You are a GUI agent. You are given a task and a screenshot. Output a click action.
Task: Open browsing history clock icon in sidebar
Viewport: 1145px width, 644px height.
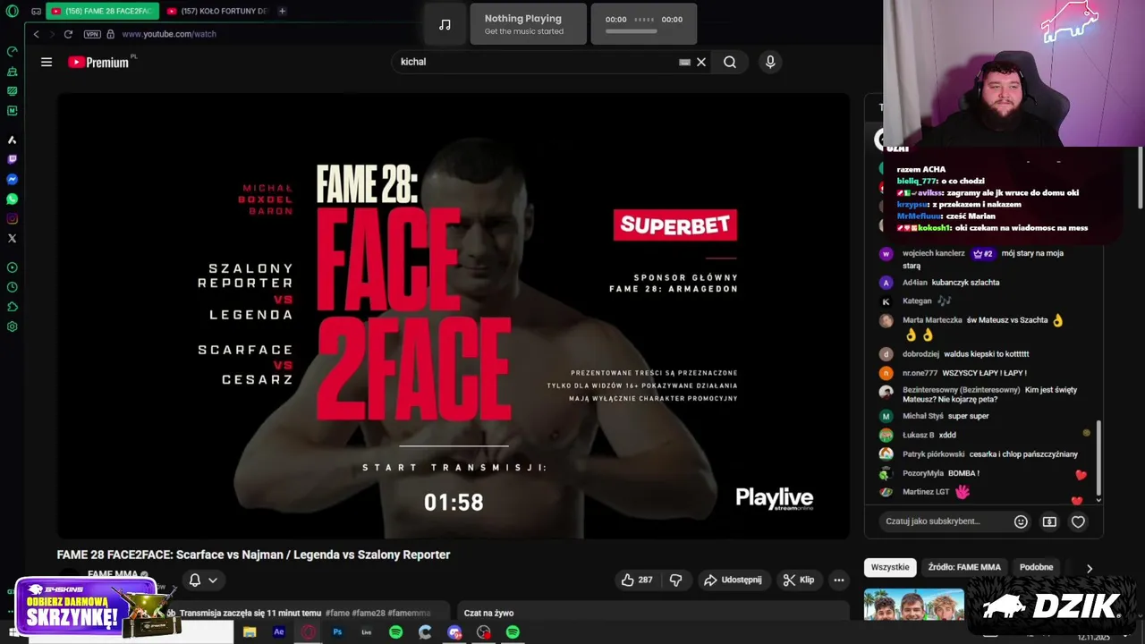12,287
